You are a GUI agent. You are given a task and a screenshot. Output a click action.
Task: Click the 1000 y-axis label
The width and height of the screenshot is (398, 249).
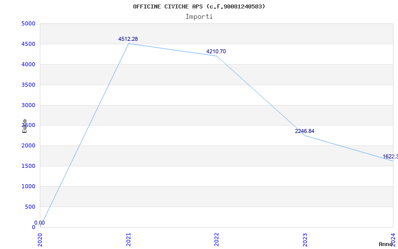pos(28,186)
